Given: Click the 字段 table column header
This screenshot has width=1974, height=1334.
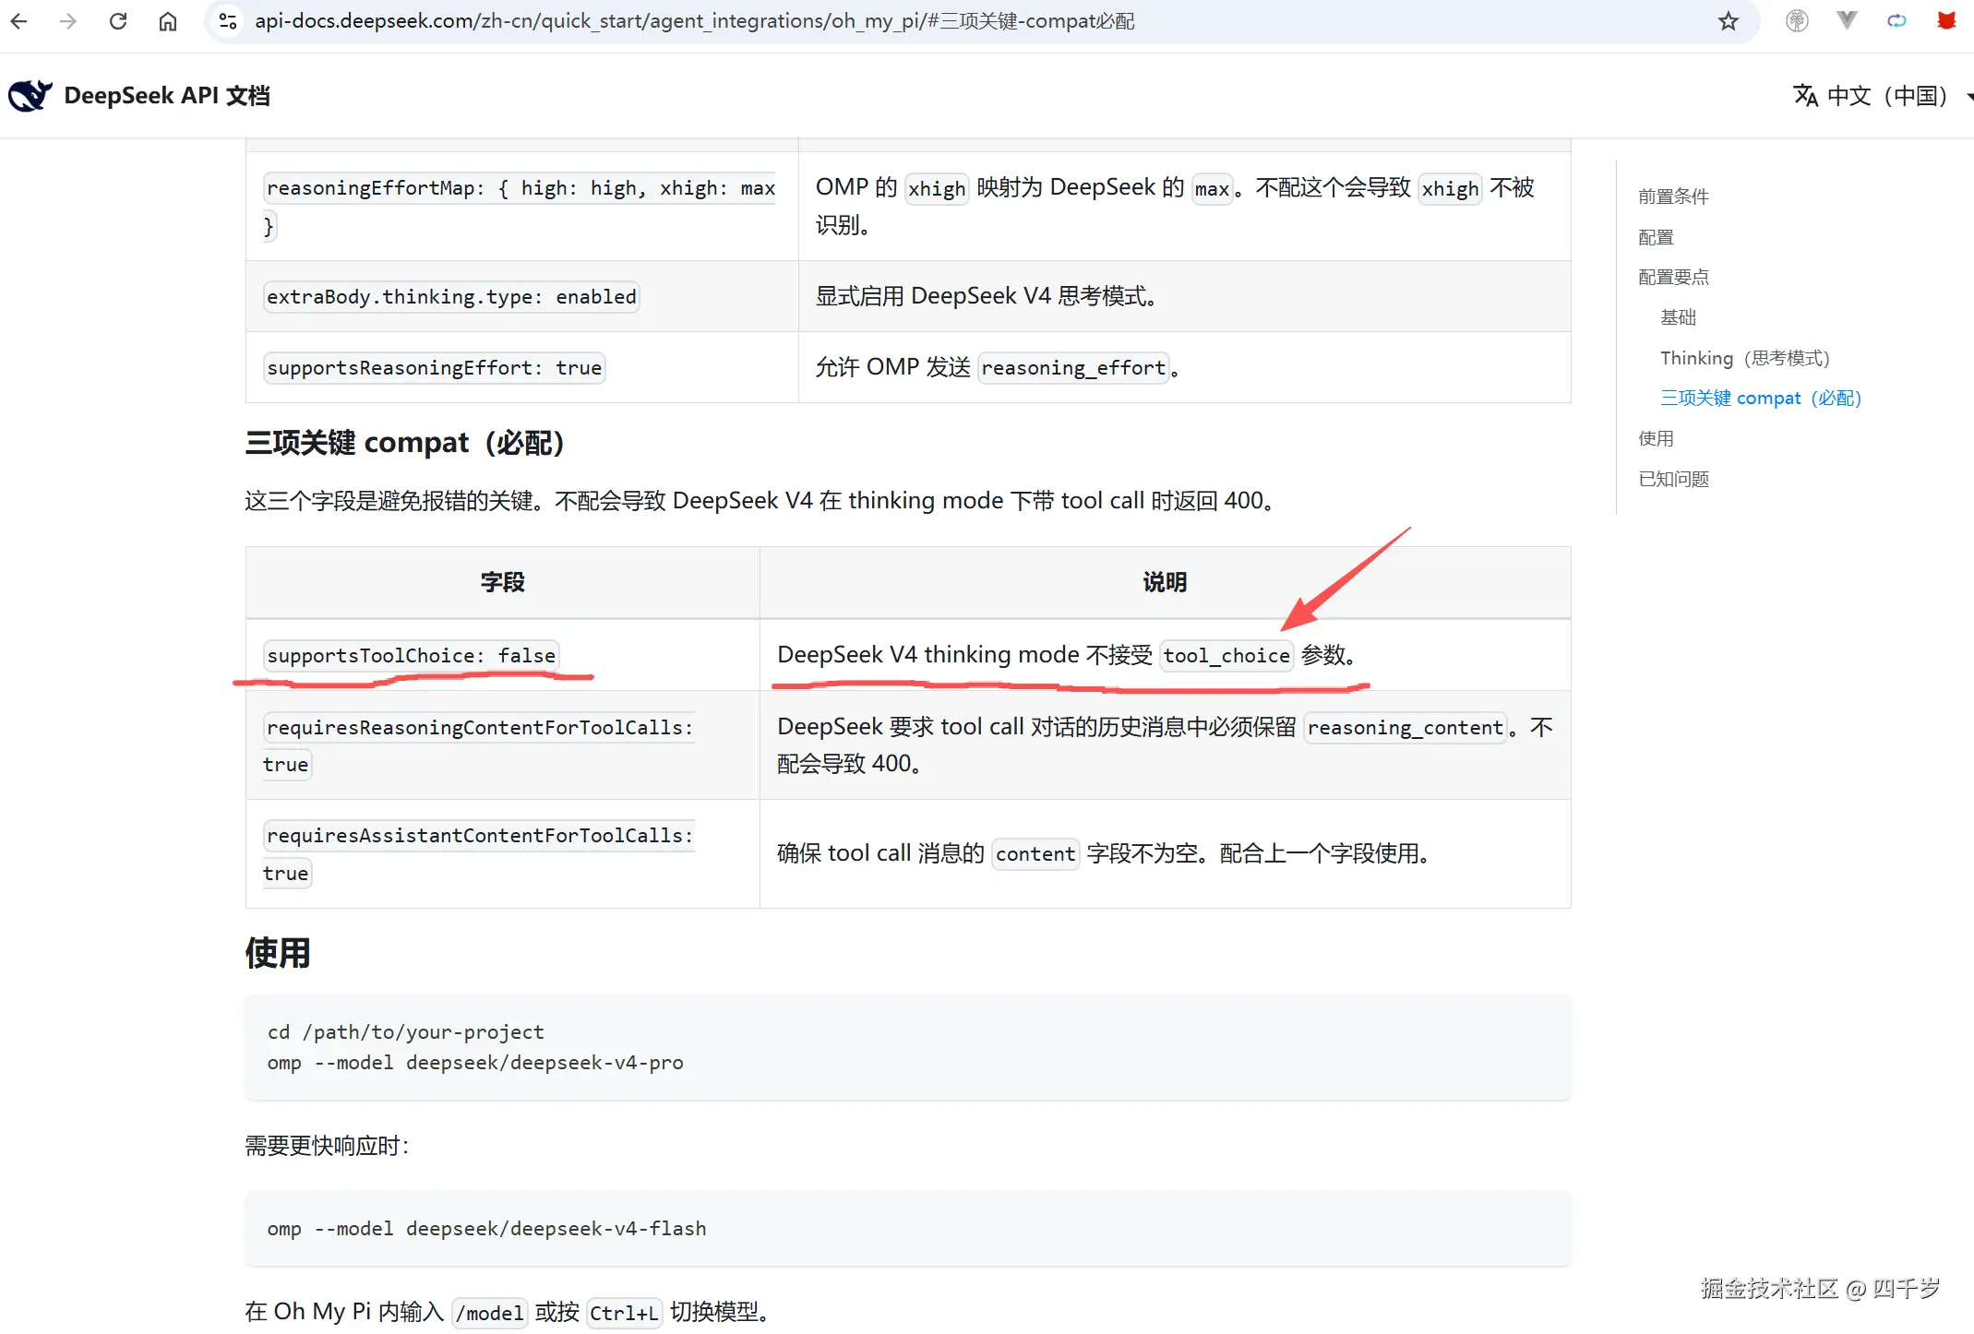Looking at the screenshot, I should tap(503, 582).
